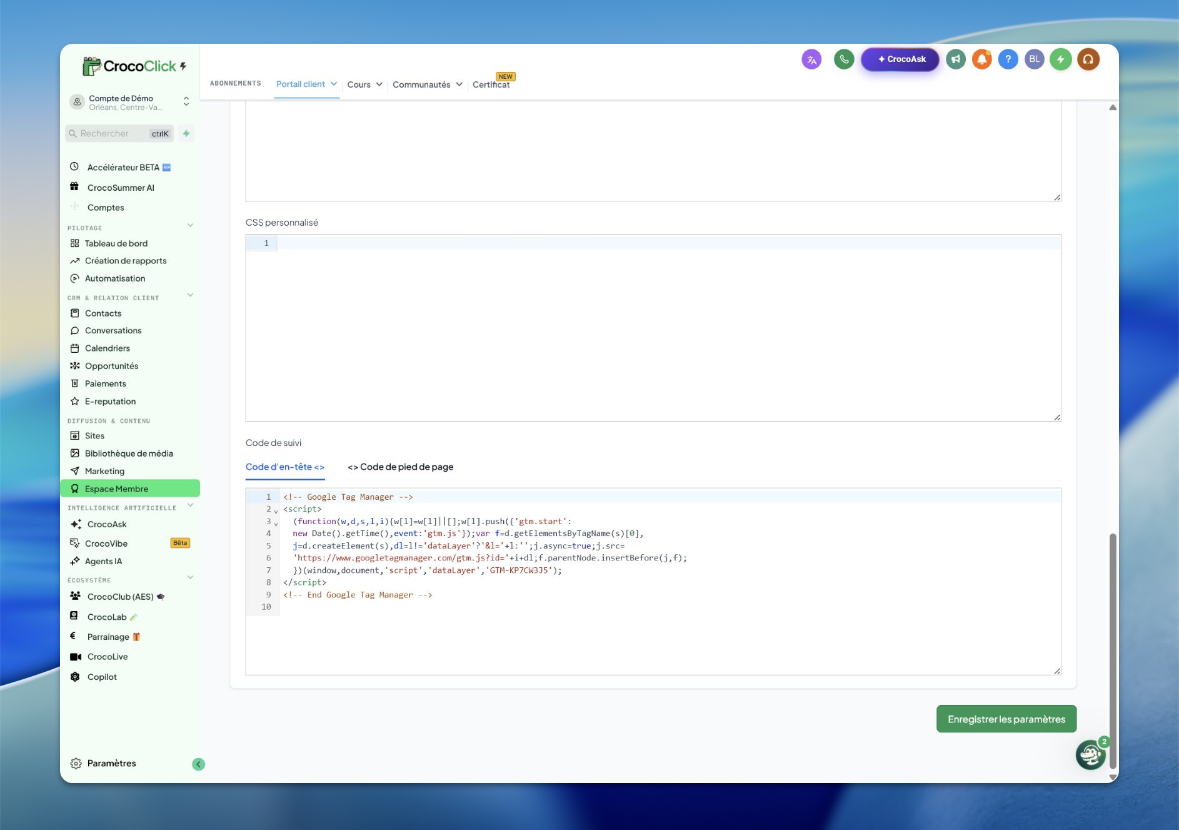The height and width of the screenshot is (830, 1179).
Task: Open the Certificat tab
Action: pyautogui.click(x=491, y=84)
